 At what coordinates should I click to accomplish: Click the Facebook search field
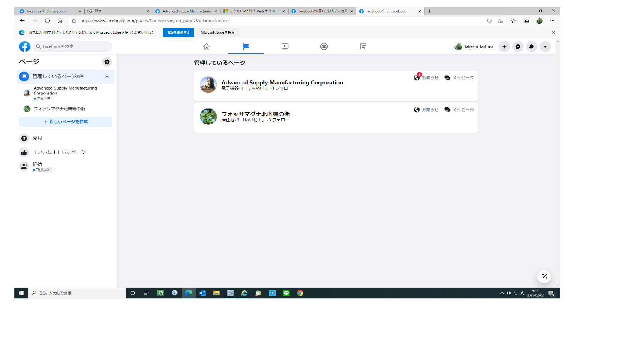point(73,46)
